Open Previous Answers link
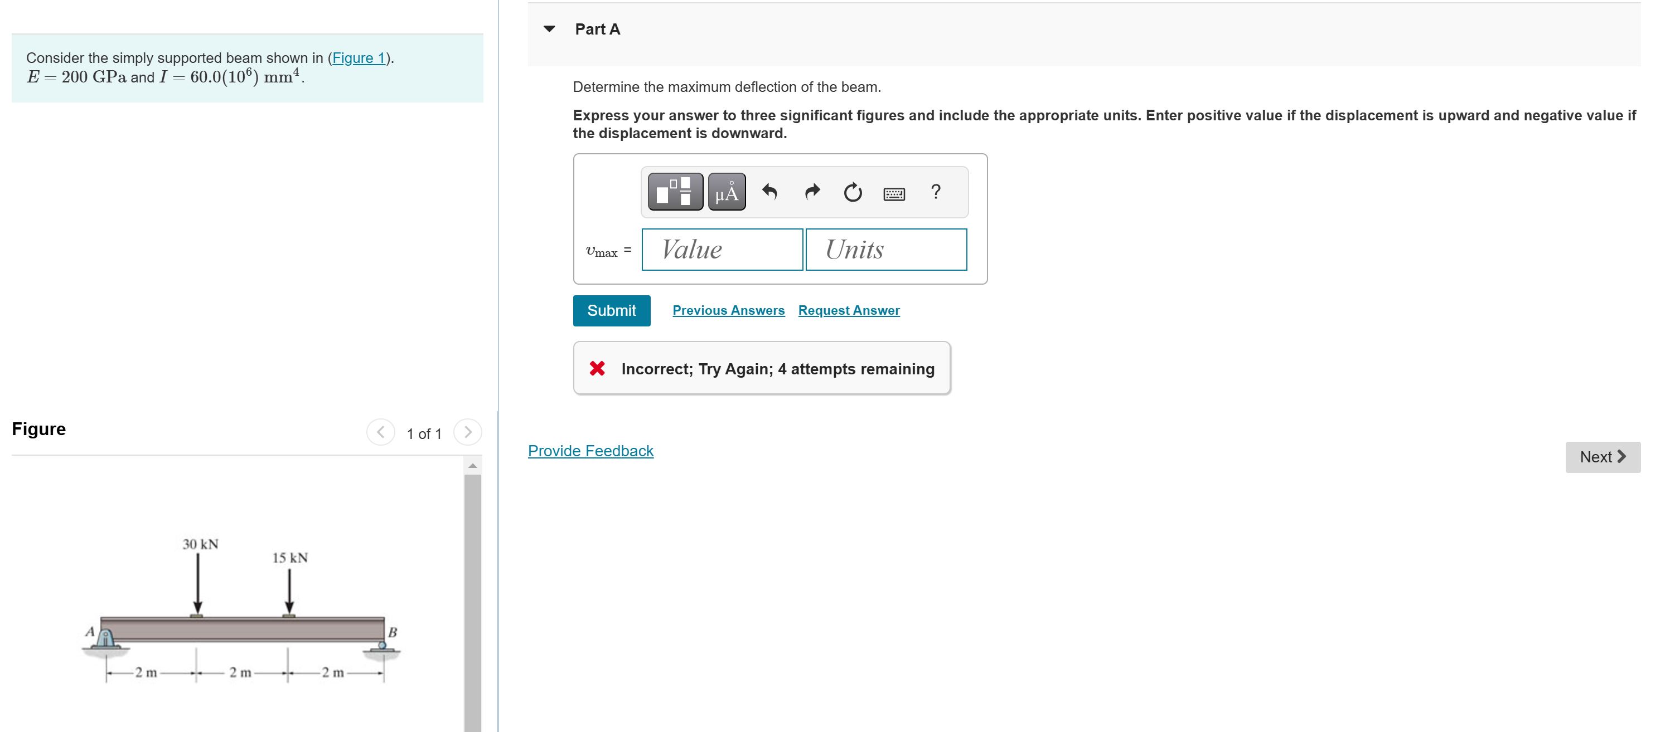1670x732 pixels. 729,310
